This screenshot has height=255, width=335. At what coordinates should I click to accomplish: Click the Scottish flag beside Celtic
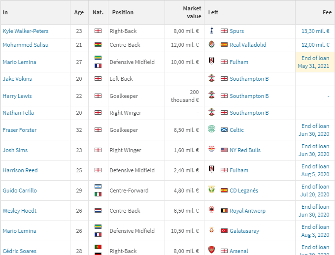pos(224,130)
